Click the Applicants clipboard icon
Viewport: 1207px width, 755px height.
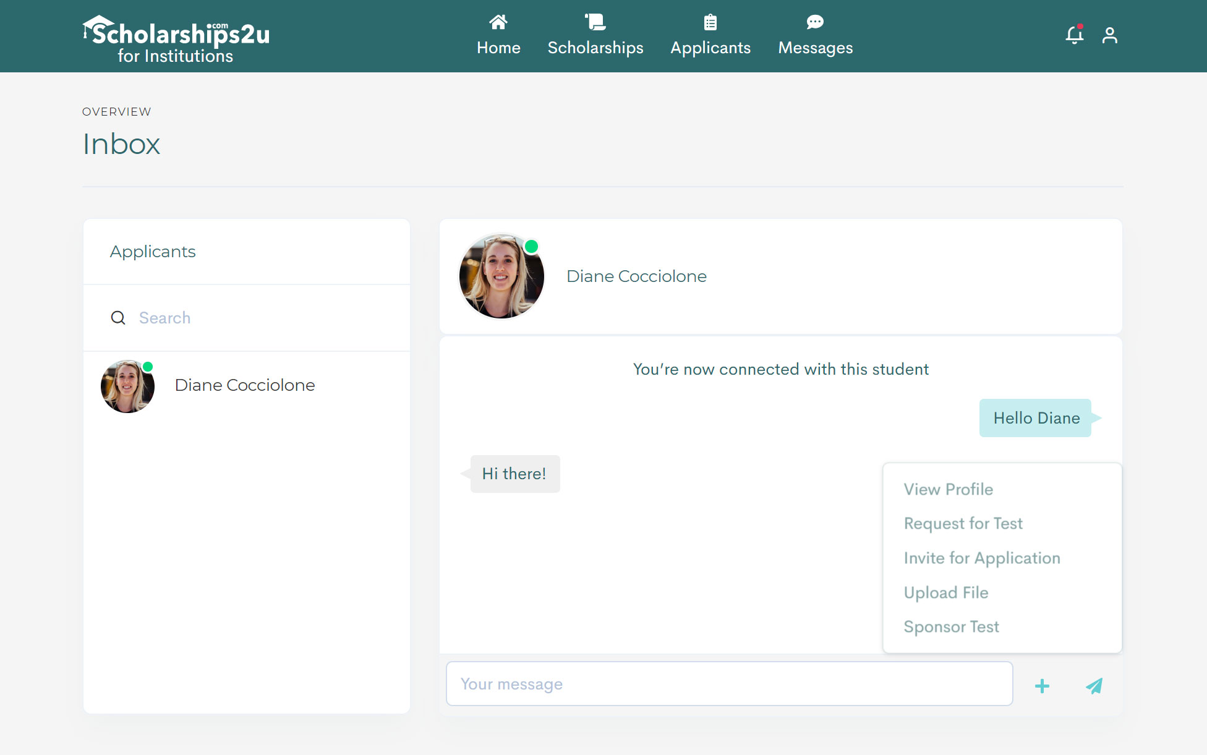[x=710, y=22]
